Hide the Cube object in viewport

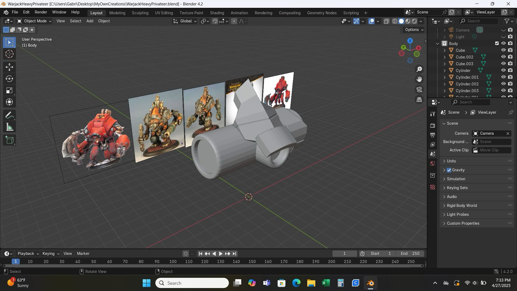coord(503,50)
